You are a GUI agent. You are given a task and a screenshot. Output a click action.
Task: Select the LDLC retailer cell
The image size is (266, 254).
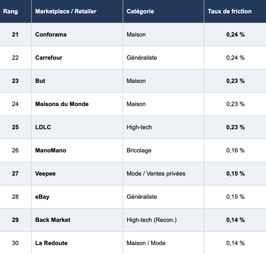(x=43, y=127)
